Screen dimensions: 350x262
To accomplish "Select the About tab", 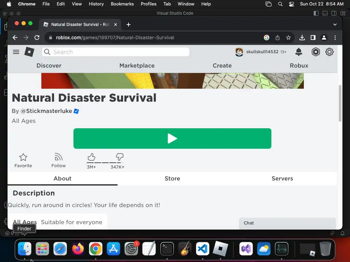I will pyautogui.click(x=63, y=178).
